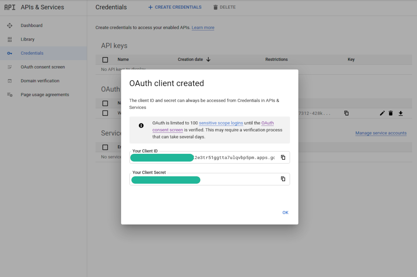The width and height of the screenshot is (417, 277).
Task: Open the sensitive scope logins link
Action: pyautogui.click(x=221, y=123)
